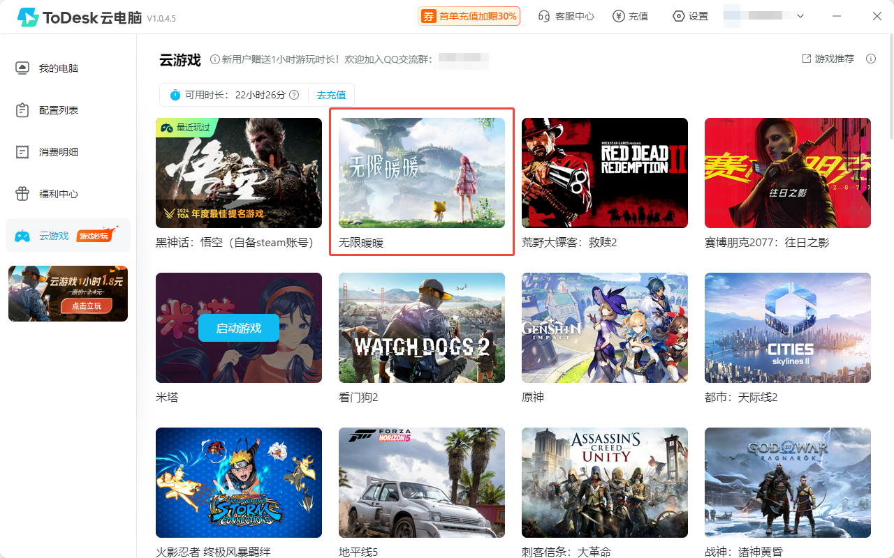Open the first-recharge 30% bonus coupon banner
This screenshot has width=894, height=558.
(469, 16)
